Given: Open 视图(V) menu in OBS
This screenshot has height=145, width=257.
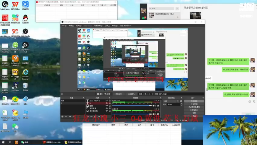Looking at the screenshot, I should pyautogui.click(x=78, y=26).
